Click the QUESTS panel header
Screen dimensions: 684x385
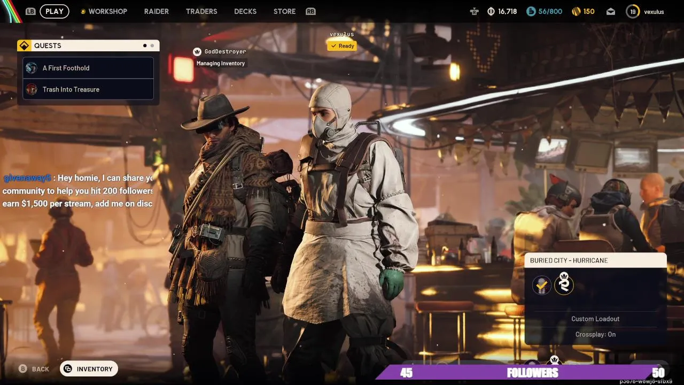[x=88, y=45]
